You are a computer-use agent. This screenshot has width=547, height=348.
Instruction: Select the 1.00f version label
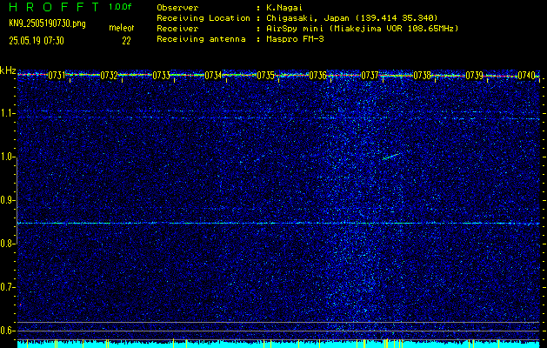coord(120,7)
